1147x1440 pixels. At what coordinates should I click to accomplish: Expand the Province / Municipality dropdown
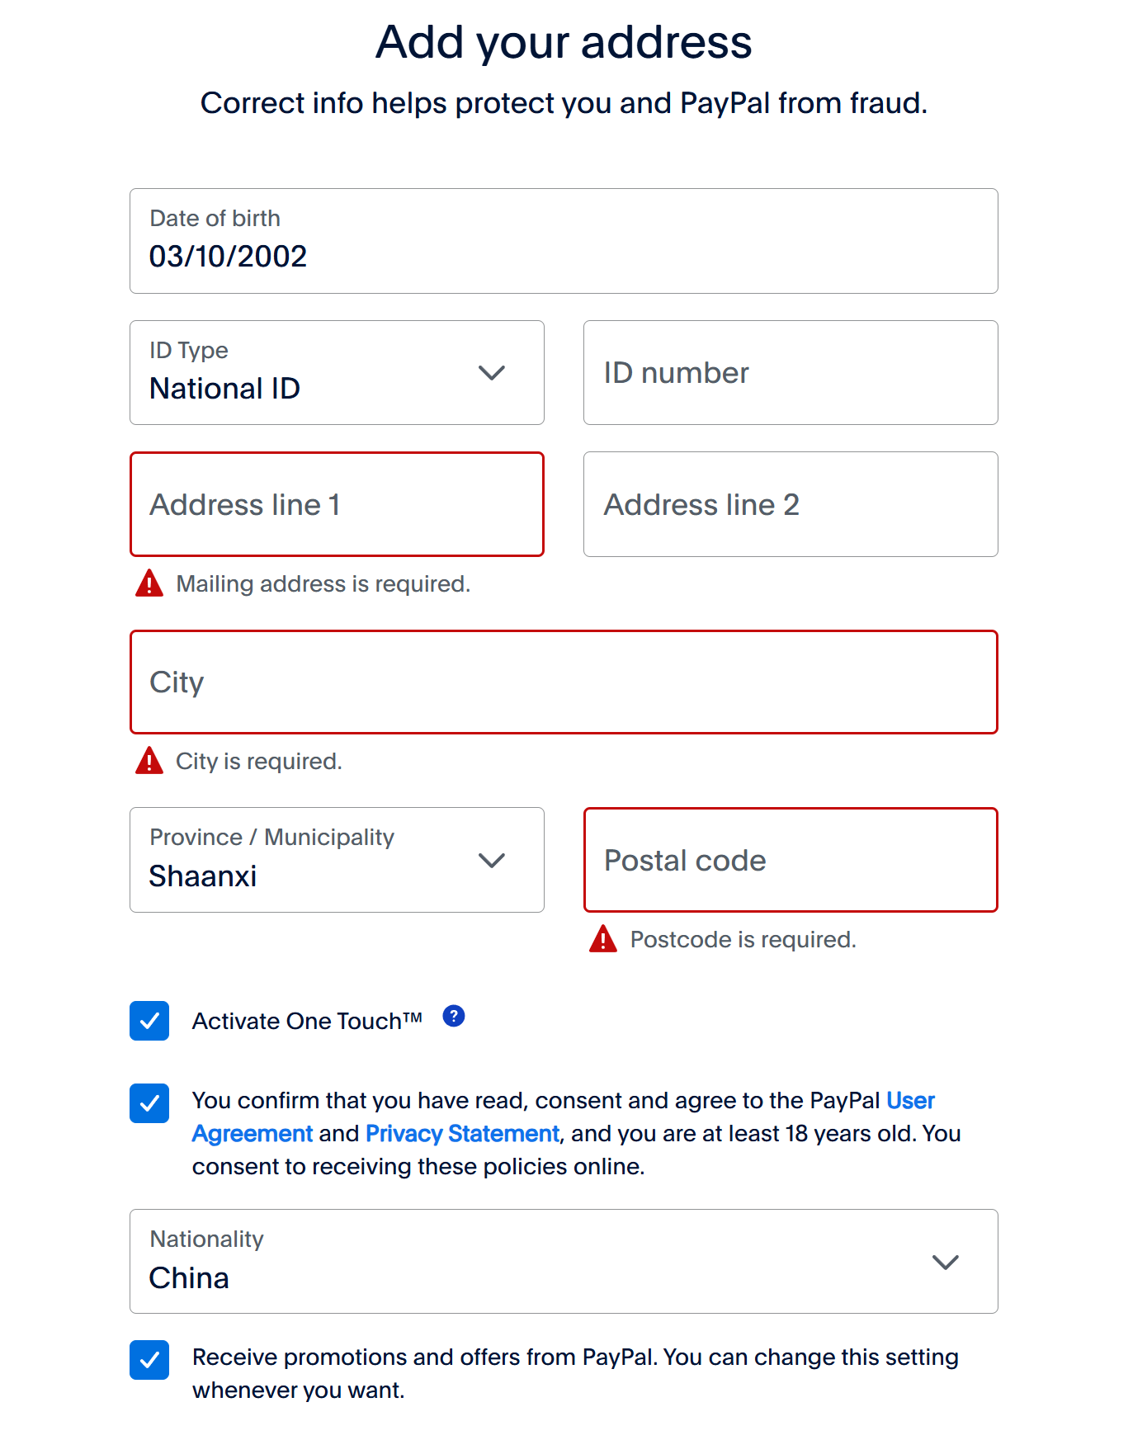point(337,860)
